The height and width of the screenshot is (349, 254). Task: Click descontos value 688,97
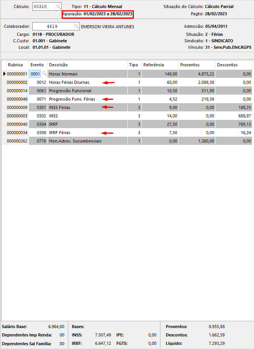click(x=244, y=116)
